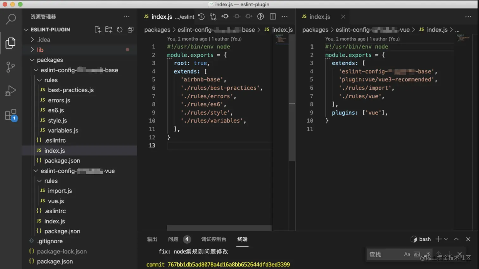
Task: Open the Run and Debug view
Action: [x=10, y=91]
